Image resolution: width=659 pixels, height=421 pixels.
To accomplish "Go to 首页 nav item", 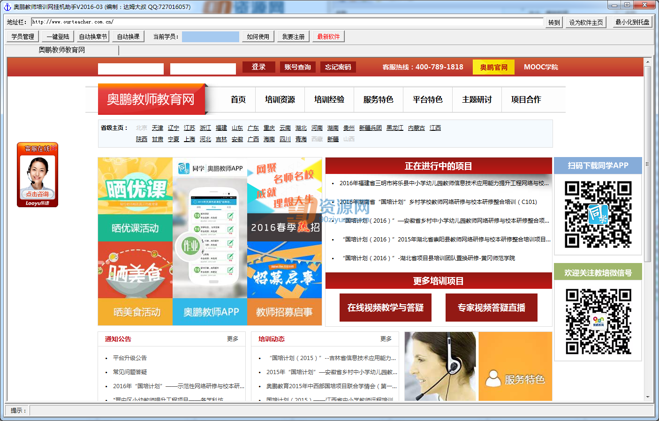I will click(x=238, y=99).
